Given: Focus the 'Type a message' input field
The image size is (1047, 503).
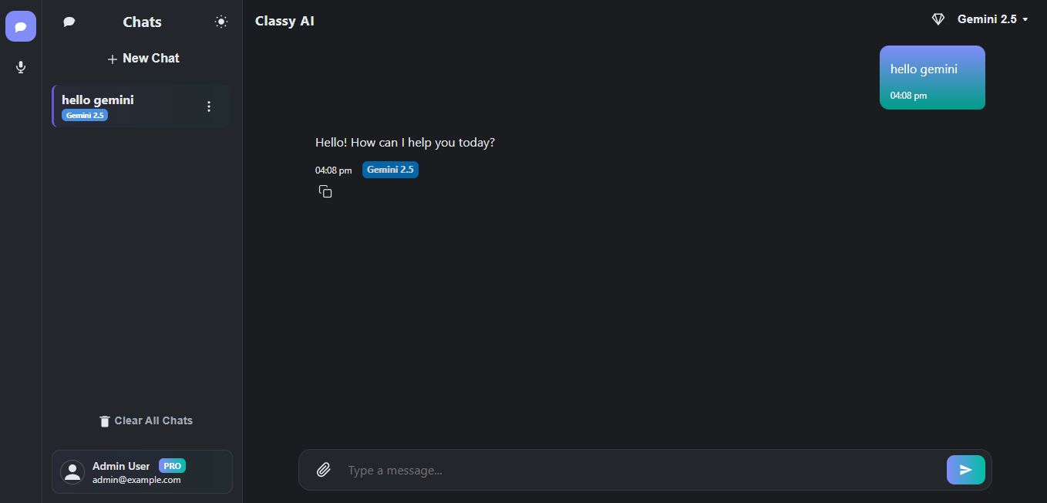Looking at the screenshot, I should click(640, 471).
